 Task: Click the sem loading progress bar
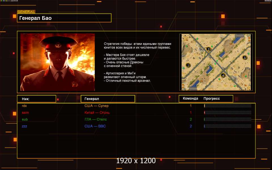(x=228, y=112)
